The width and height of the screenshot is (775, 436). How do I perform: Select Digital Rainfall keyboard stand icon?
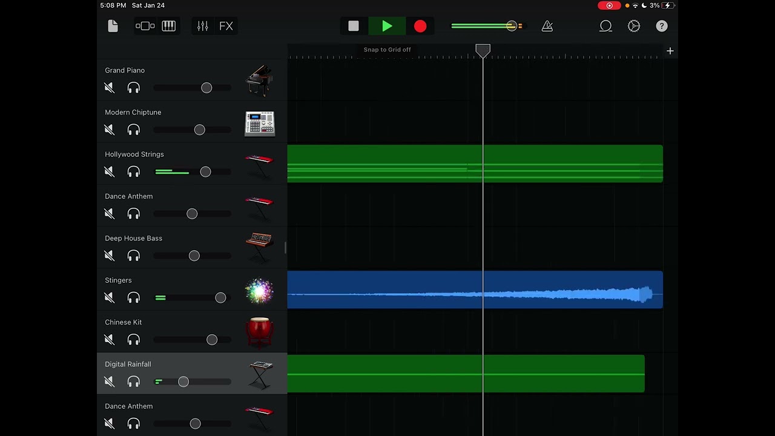pyautogui.click(x=260, y=374)
